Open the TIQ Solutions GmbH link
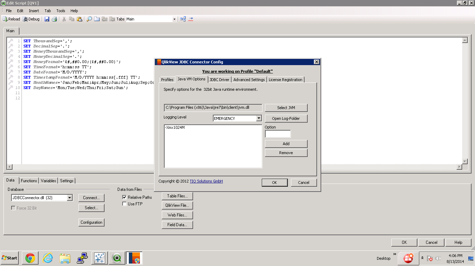This screenshot has width=475, height=266. (x=206, y=181)
